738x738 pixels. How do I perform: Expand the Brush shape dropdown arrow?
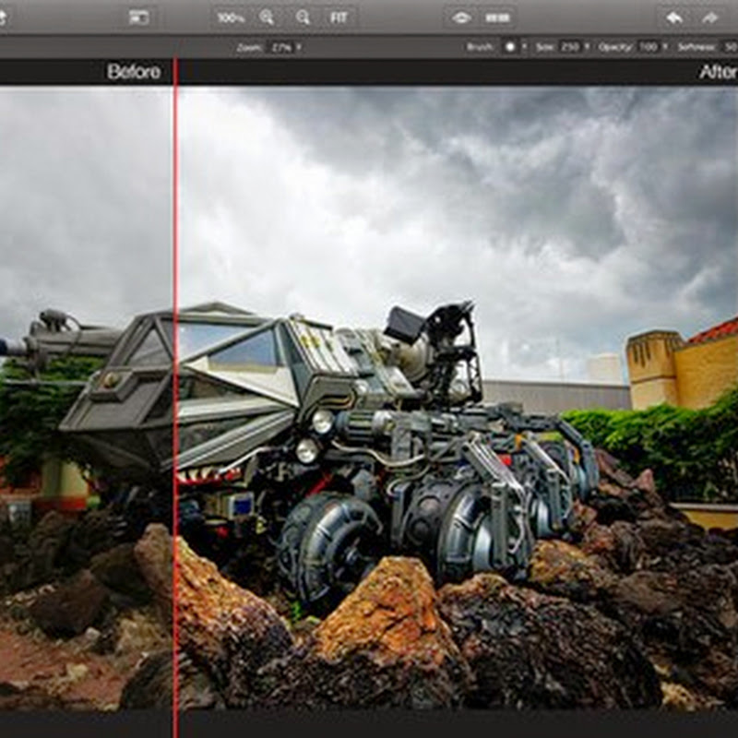tap(524, 47)
